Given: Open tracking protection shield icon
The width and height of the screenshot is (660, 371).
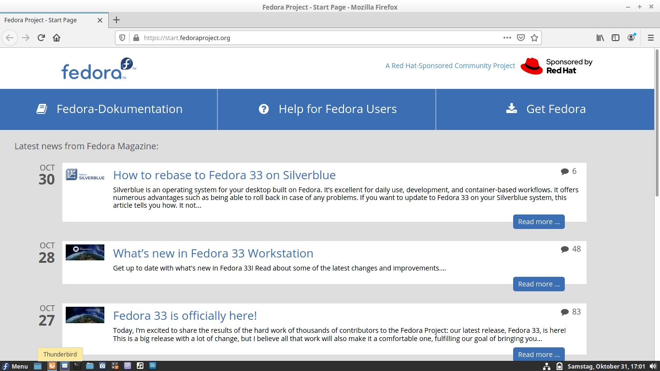Looking at the screenshot, I should pos(122,38).
